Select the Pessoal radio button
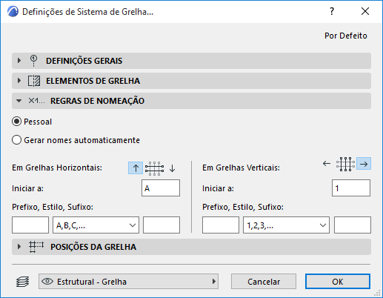383x298 pixels. coord(16,122)
